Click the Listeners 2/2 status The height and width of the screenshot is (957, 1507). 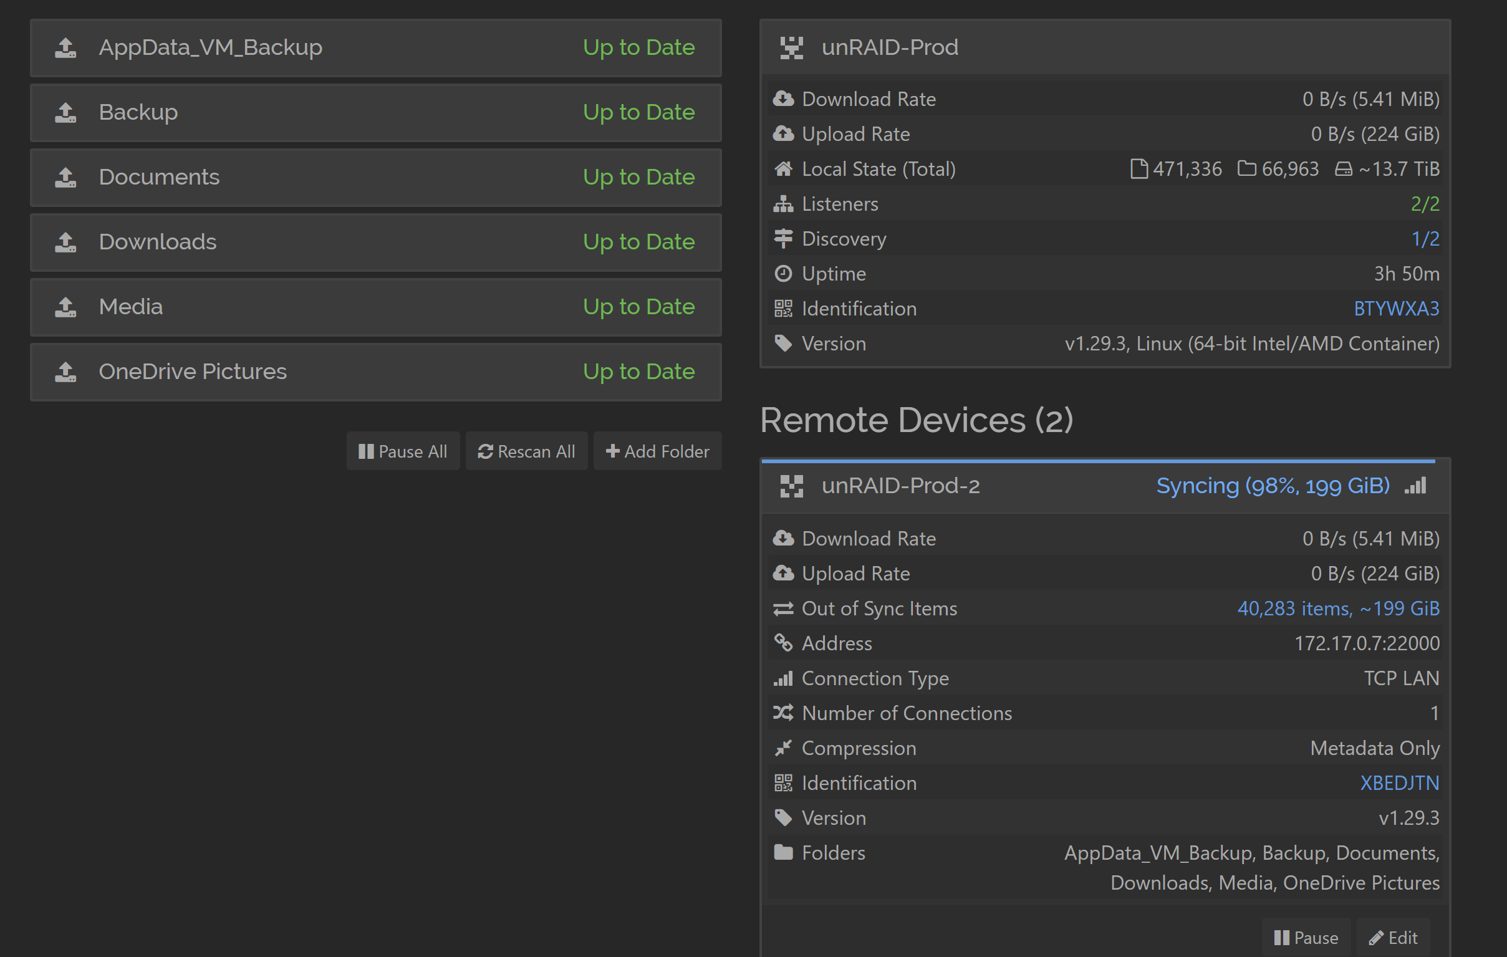[1425, 204]
